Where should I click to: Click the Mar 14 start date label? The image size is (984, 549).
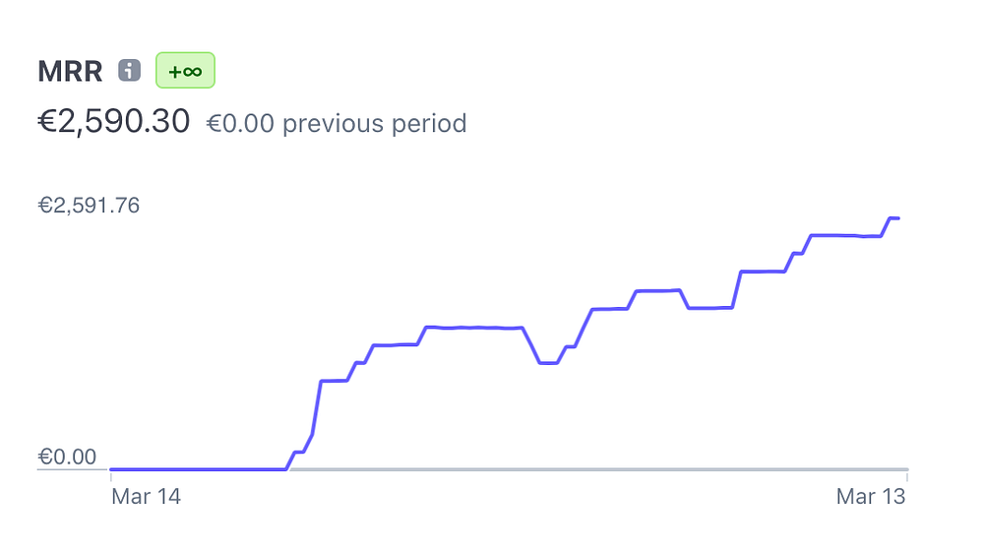pos(147,496)
